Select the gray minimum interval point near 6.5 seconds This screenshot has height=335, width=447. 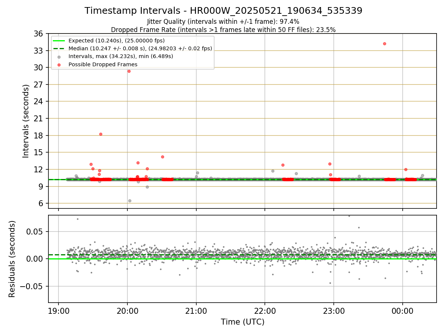click(130, 201)
